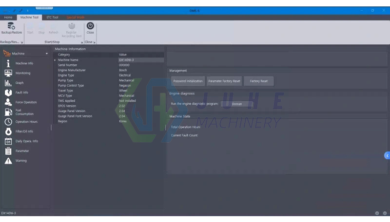Open Fault Info in sidebar
This screenshot has width=390, height=222.
[x=8, y=92]
